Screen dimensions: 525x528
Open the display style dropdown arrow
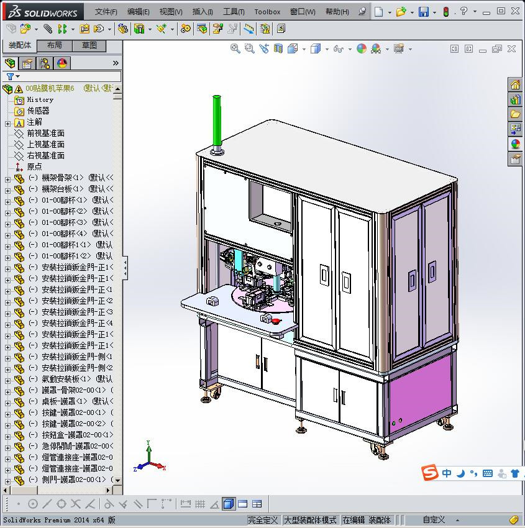327,49
